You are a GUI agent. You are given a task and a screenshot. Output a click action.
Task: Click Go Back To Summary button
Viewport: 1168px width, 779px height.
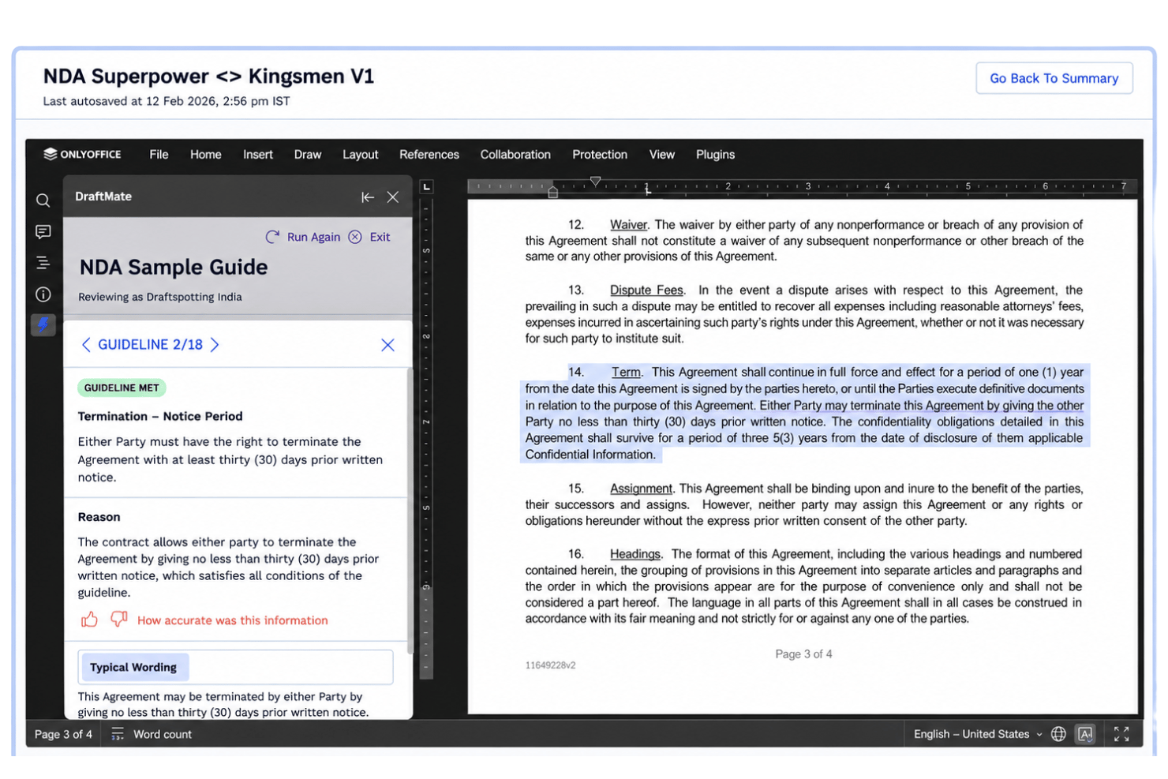[1054, 78]
